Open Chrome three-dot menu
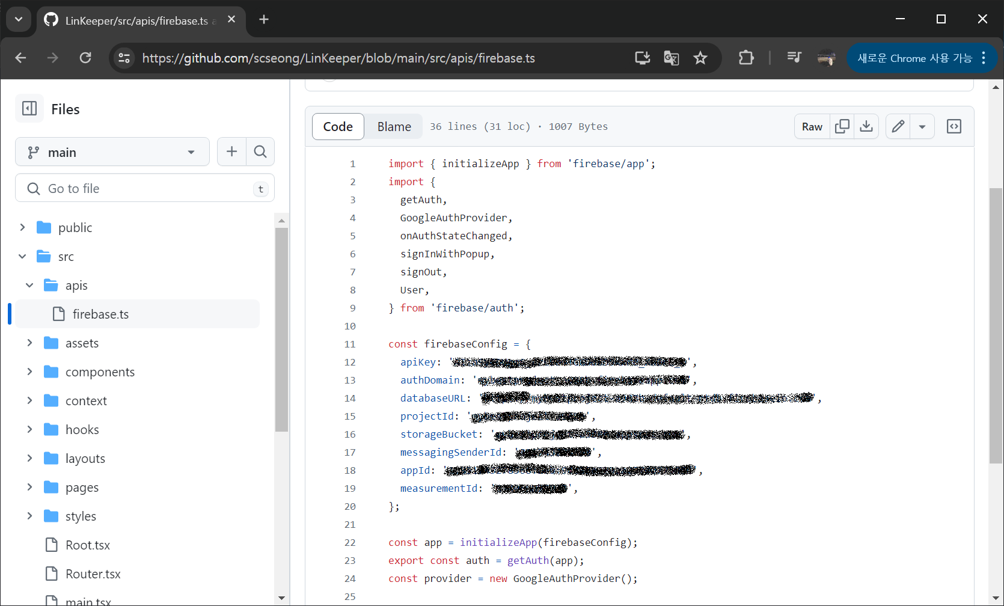Screen dimensions: 1004x606 point(984,58)
